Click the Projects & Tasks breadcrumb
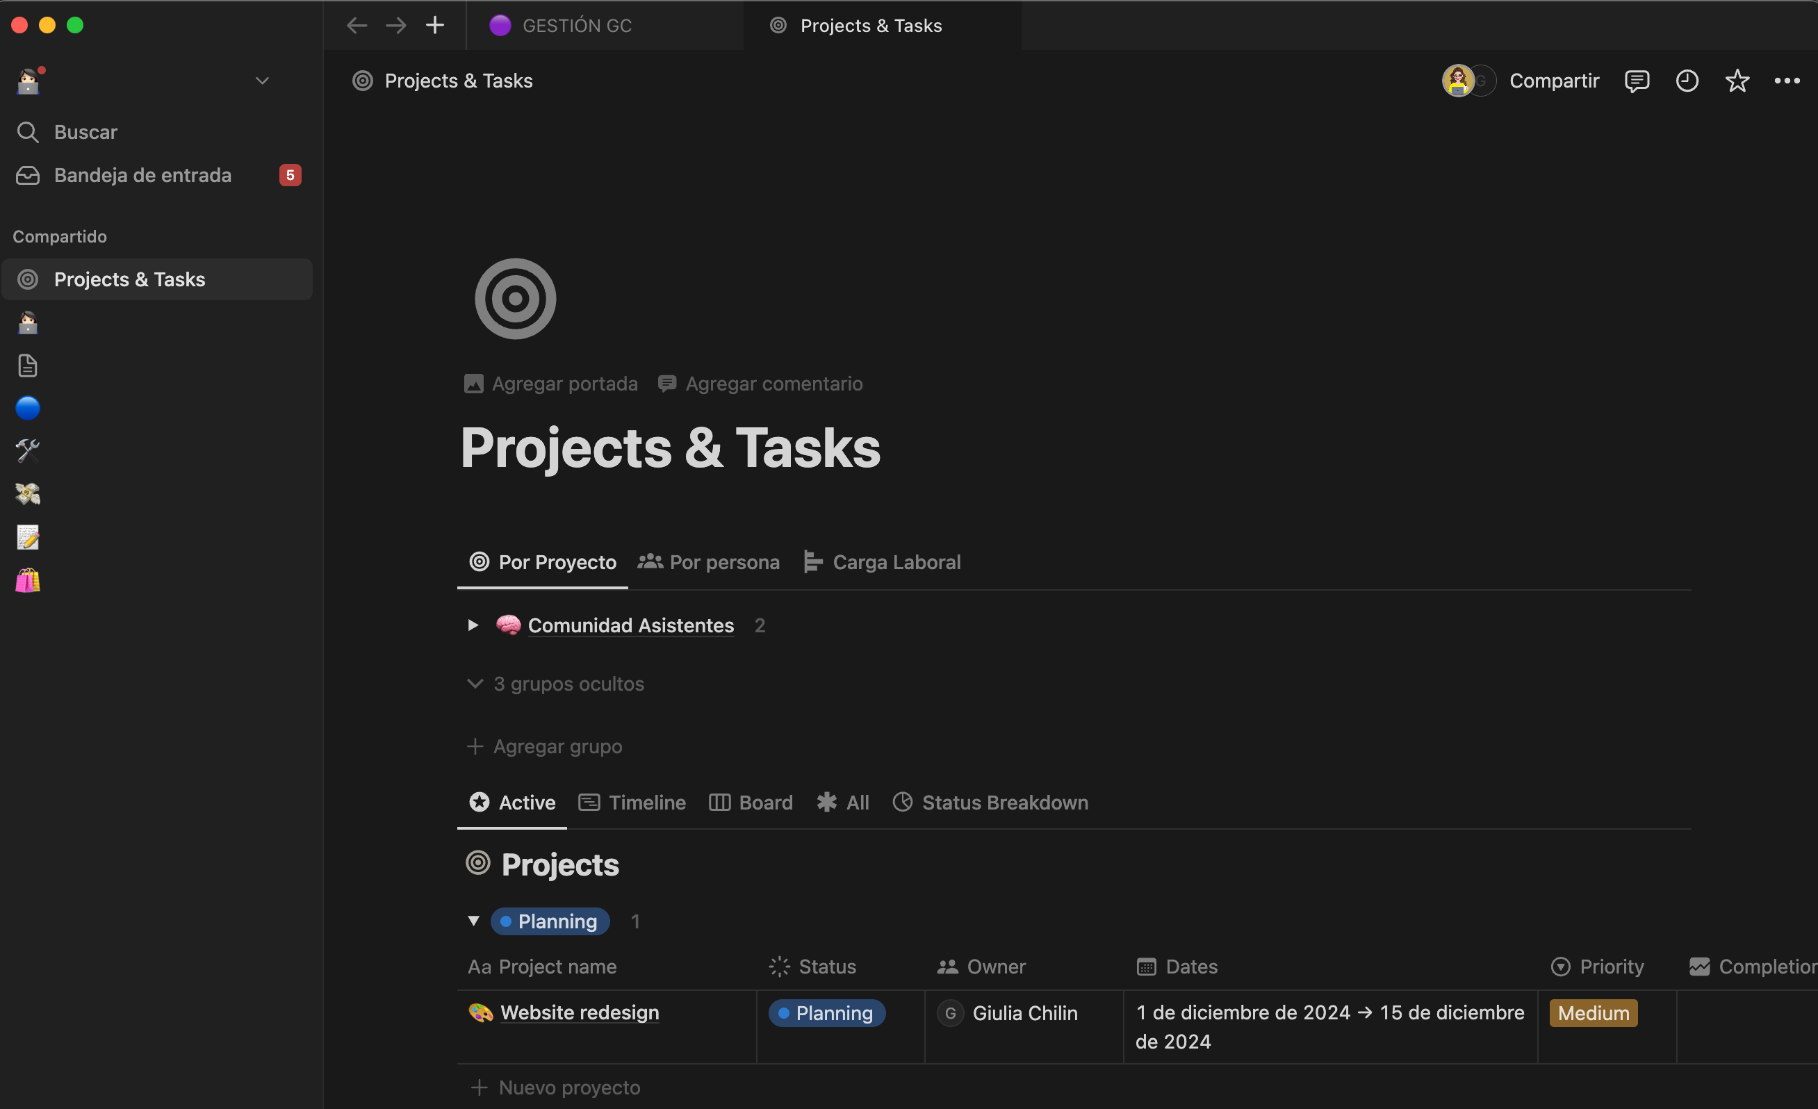1818x1109 pixels. [x=443, y=81]
